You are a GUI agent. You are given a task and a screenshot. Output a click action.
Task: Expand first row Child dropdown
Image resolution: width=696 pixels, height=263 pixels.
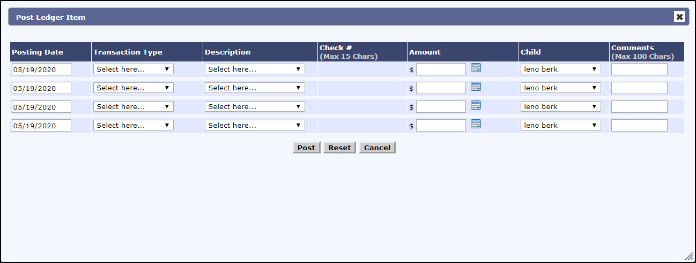tap(560, 69)
